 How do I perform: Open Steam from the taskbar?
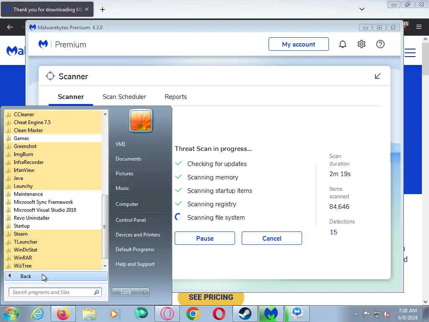point(245,314)
